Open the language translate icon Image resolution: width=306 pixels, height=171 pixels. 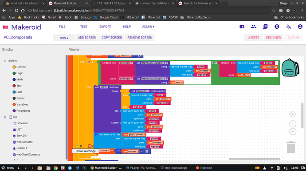coord(288,27)
